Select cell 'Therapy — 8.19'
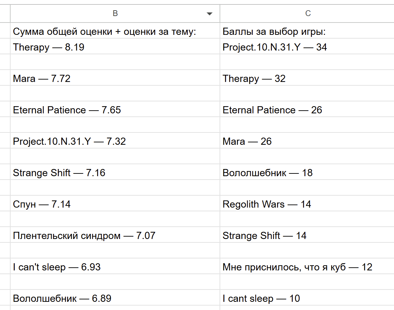Screen dimensions: 394x310 pos(115,46)
